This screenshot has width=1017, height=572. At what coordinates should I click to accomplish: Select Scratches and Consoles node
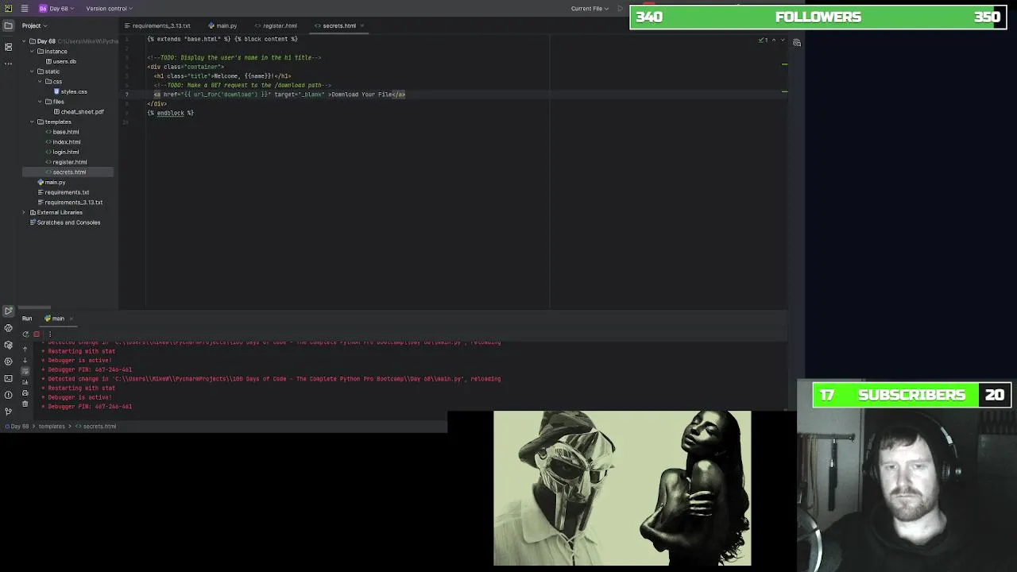click(x=65, y=222)
